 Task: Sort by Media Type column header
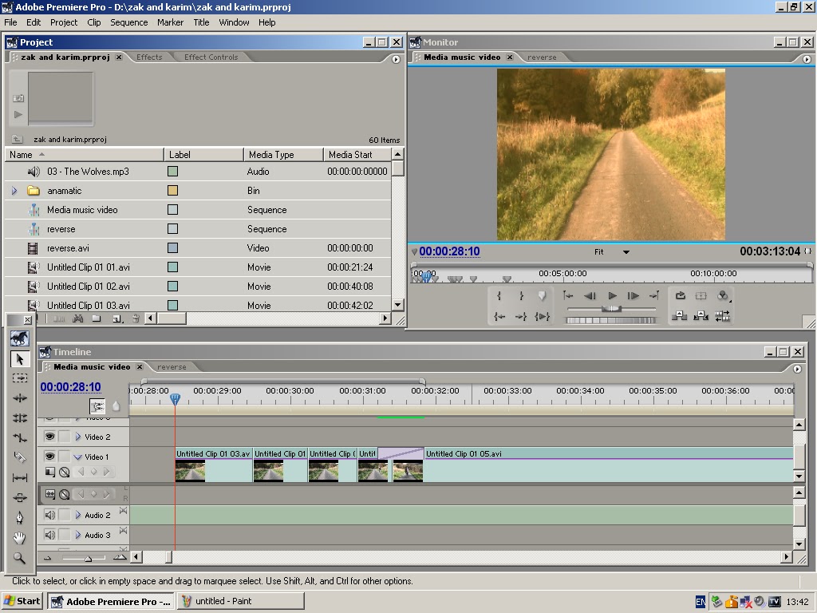[x=283, y=154]
